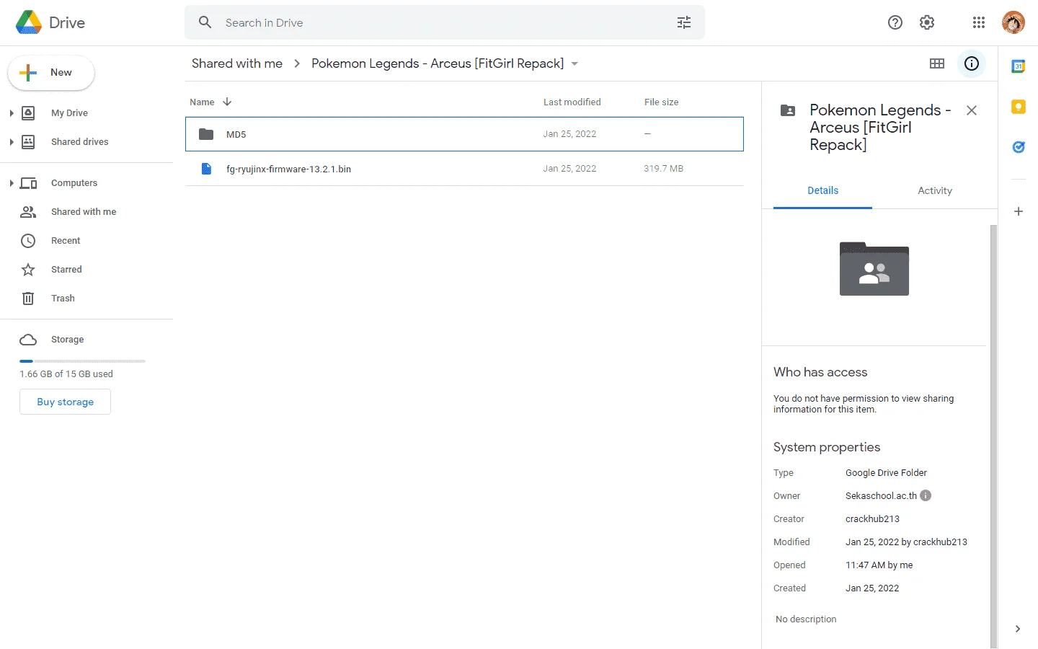Reverse sort direction arrow by Name
1038x649 pixels.
click(227, 102)
